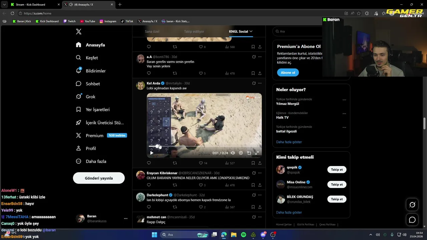The width and height of the screenshot is (427, 240).
Task: Bookmark the a.A post
Action: point(253,73)
